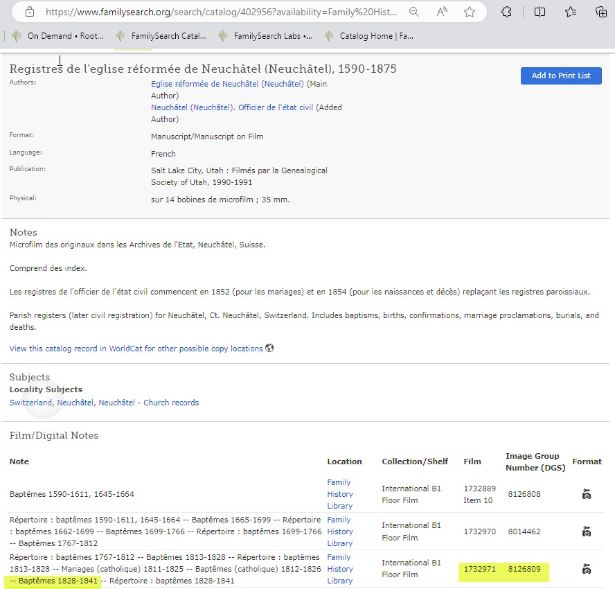
Task: Open the 'Catalog Home | Fa...' bookmark
Action: coord(368,36)
